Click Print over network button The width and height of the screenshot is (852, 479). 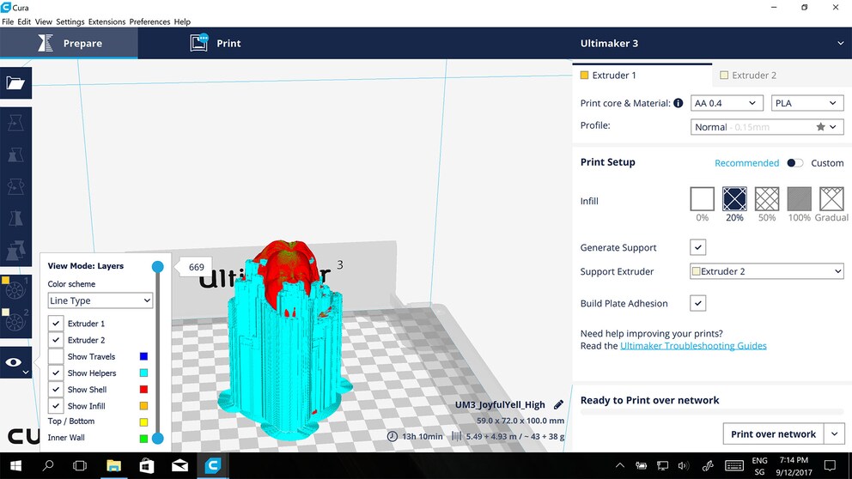[773, 434]
